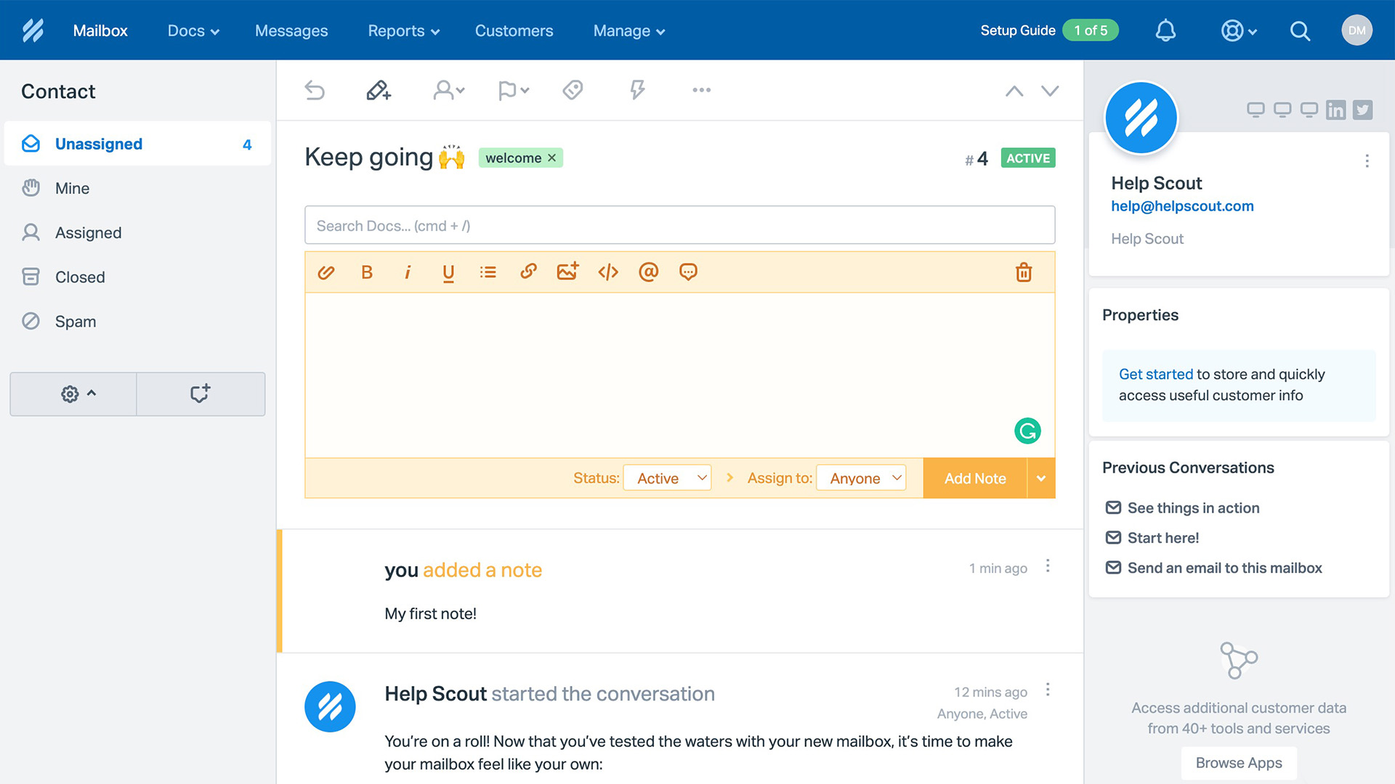The height and width of the screenshot is (784, 1395).
Task: Open the Status Active dropdown
Action: [667, 478]
